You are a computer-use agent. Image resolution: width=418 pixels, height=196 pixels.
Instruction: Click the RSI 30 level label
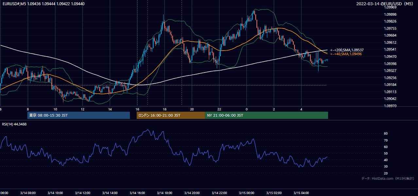coord(386,167)
